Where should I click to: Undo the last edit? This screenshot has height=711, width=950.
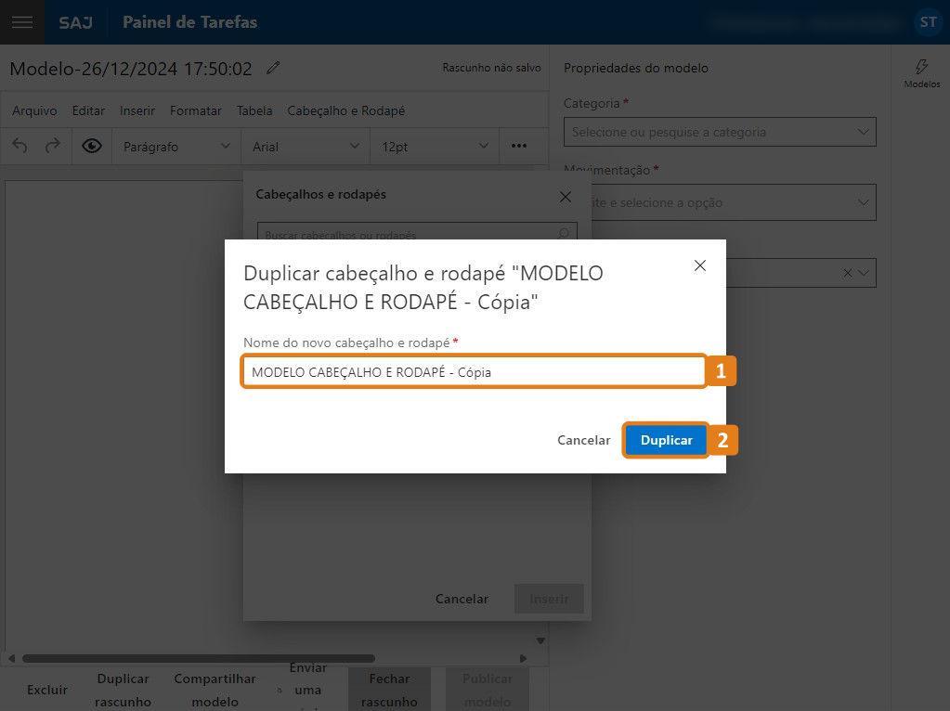tap(19, 146)
